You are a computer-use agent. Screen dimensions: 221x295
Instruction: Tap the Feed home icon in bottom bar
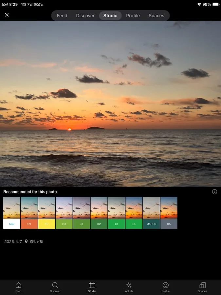[18, 285]
